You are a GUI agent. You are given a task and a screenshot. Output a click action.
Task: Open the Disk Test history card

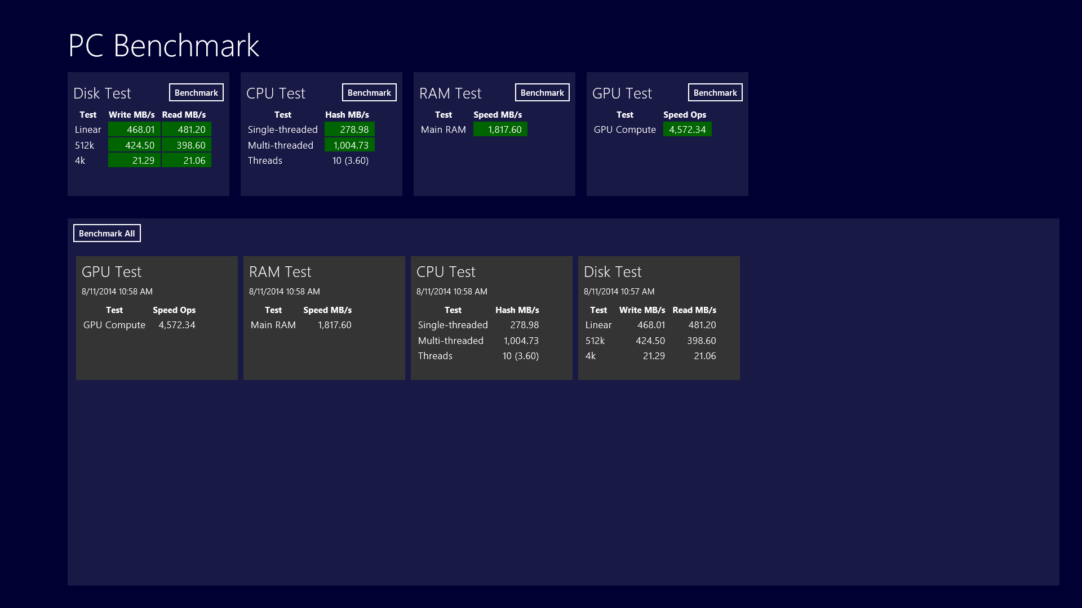point(659,318)
